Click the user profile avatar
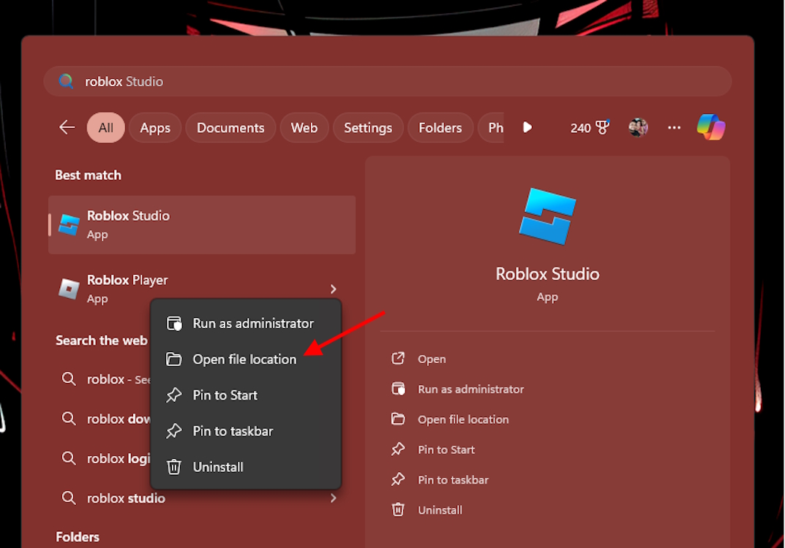This screenshot has height=548, width=785. click(638, 128)
